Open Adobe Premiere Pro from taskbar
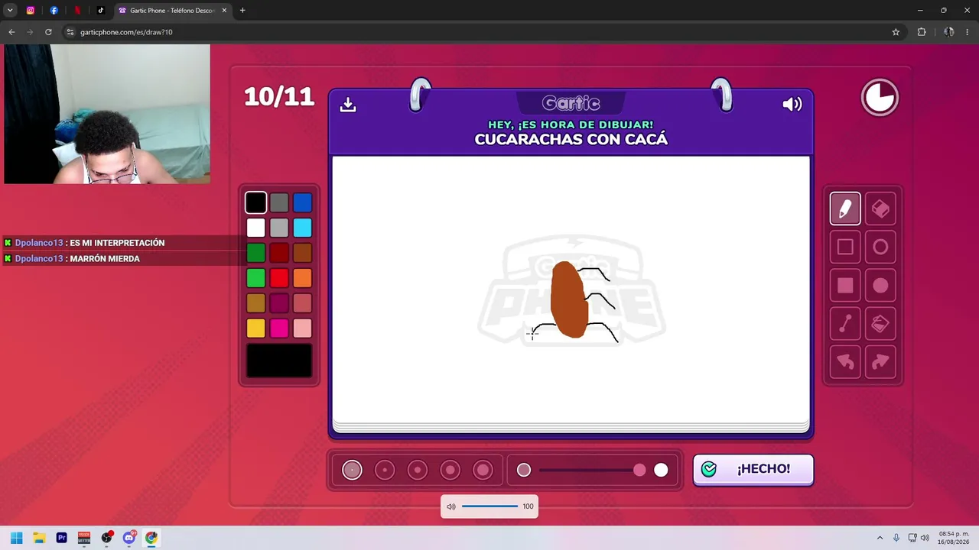Image resolution: width=979 pixels, height=550 pixels. [61, 538]
